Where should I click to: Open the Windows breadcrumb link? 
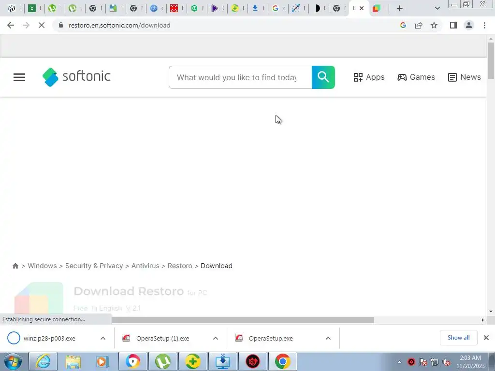point(43,266)
